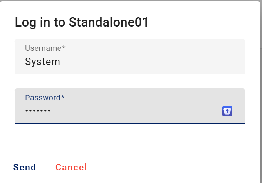
Task: Click the password manager key icon
Action: coord(227,111)
